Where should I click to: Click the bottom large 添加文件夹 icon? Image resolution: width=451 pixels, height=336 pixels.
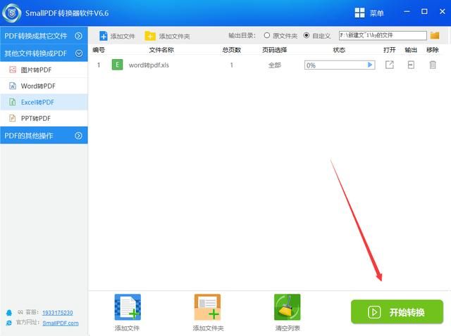pos(207,307)
